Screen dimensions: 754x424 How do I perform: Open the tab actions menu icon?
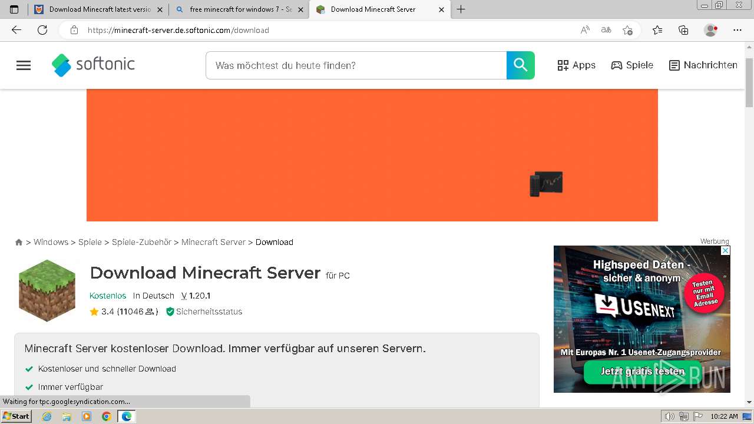pyautogui.click(x=14, y=9)
